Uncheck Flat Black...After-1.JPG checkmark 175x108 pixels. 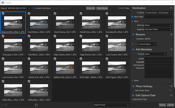29,36
